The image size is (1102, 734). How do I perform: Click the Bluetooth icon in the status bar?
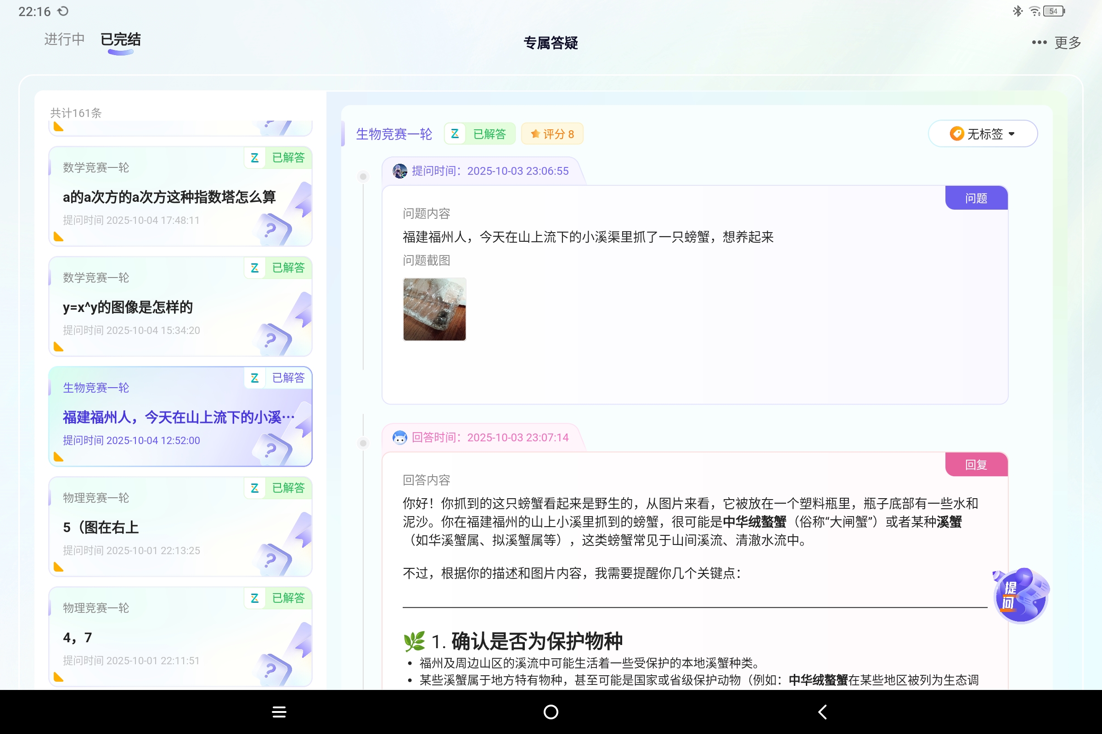[1017, 10]
